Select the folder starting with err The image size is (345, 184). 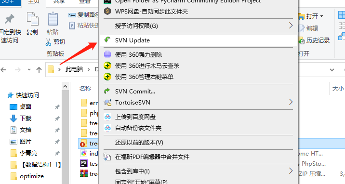pyautogui.click(x=89, y=103)
